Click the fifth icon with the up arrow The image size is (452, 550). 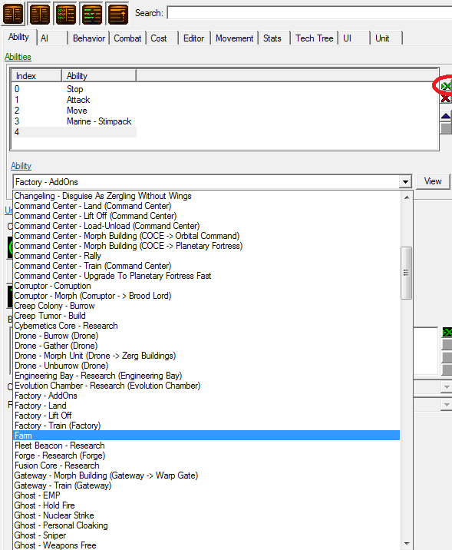click(117, 13)
